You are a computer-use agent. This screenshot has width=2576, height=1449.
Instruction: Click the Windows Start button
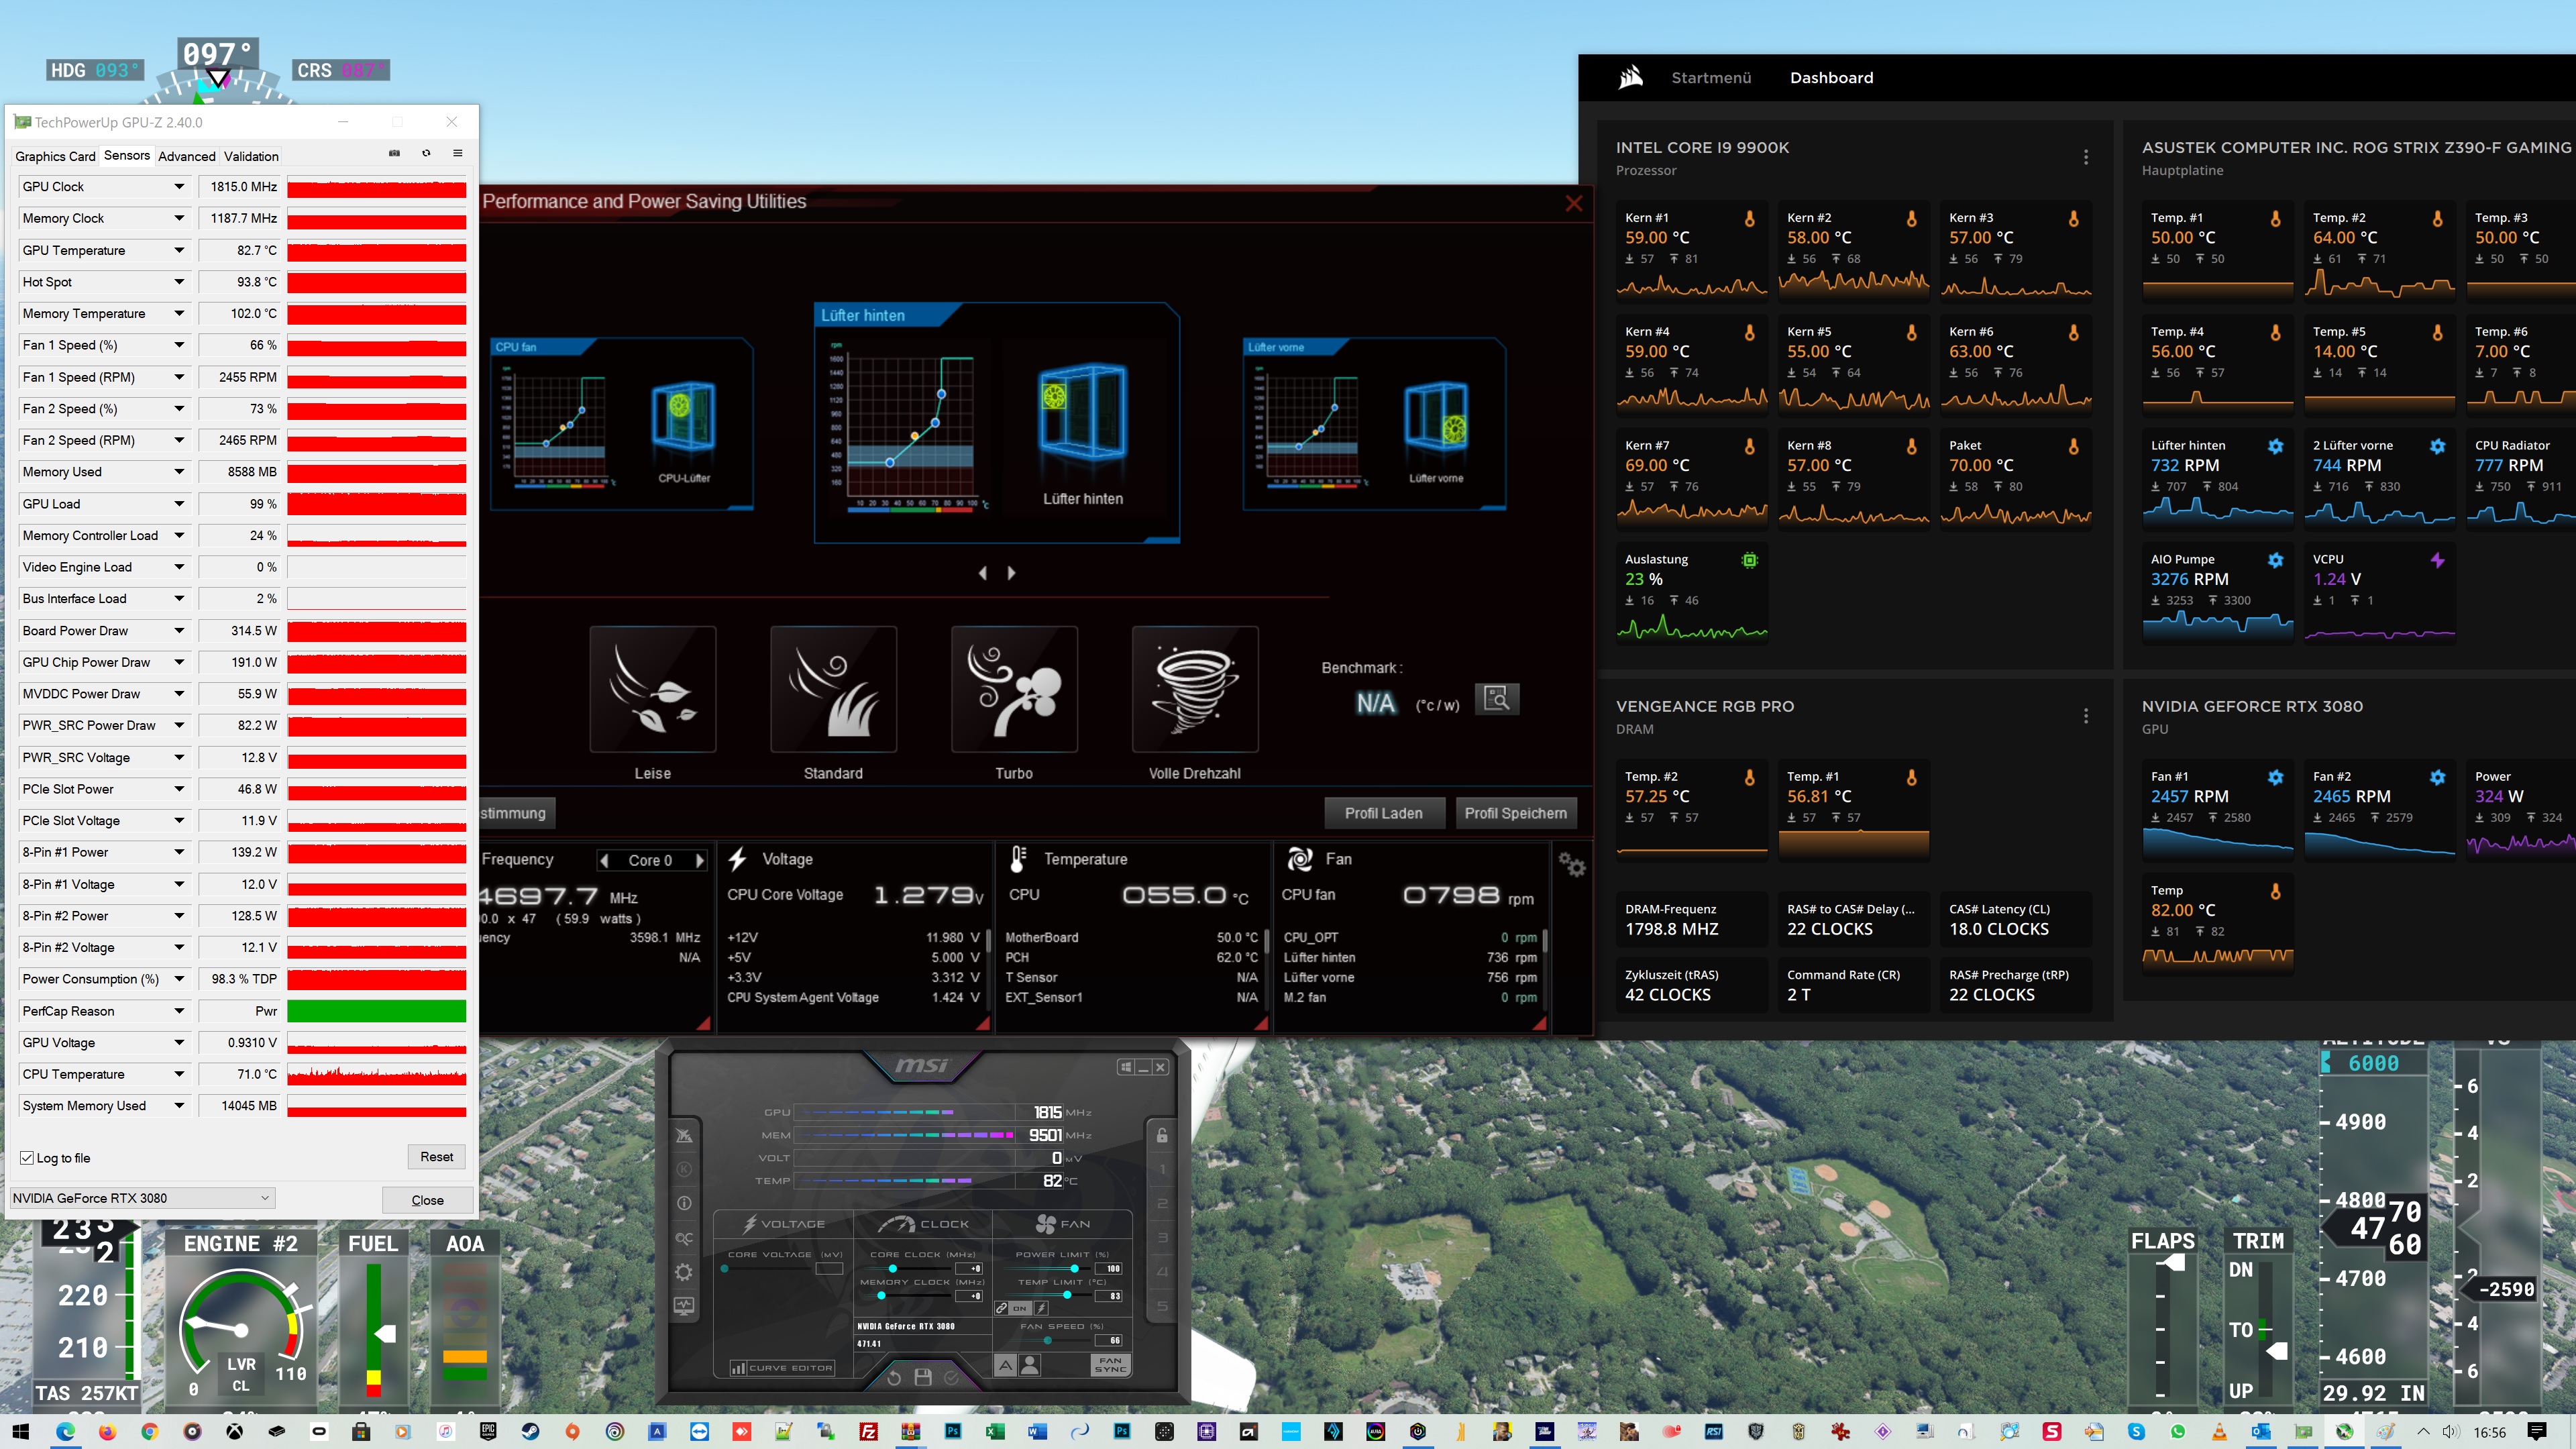(x=21, y=1431)
